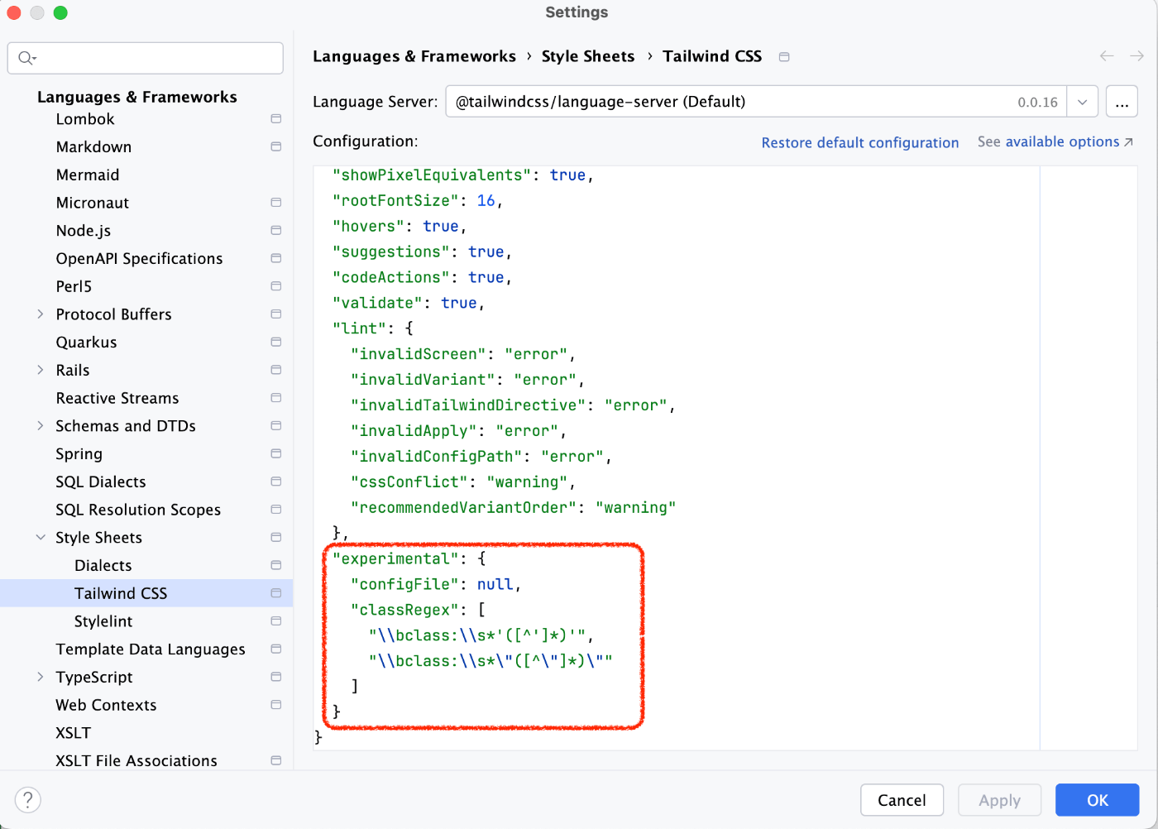The height and width of the screenshot is (829, 1158).
Task: Click the project-level icon next to Style Sheets
Action: (x=276, y=538)
